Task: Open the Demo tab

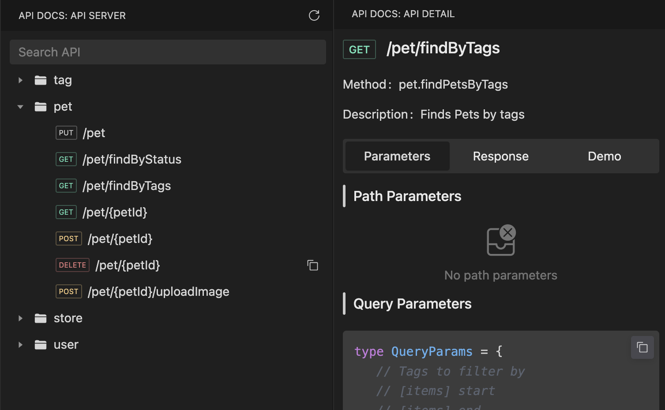Action: tap(604, 156)
